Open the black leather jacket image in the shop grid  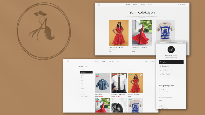click(119, 105)
